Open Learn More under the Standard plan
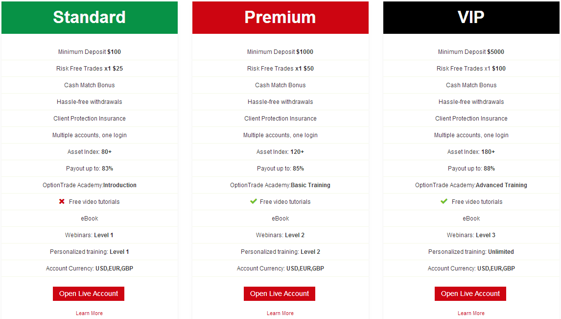Viewport: 561px width, 319px height. (x=89, y=313)
